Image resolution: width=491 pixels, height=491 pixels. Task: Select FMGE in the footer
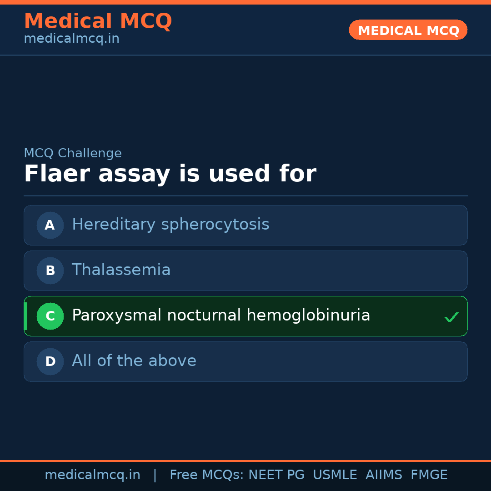point(429,475)
